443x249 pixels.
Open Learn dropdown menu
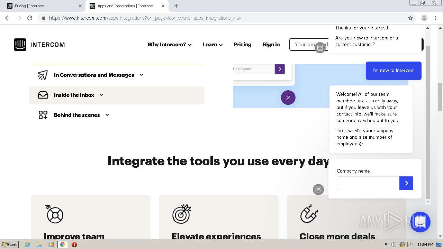[213, 45]
